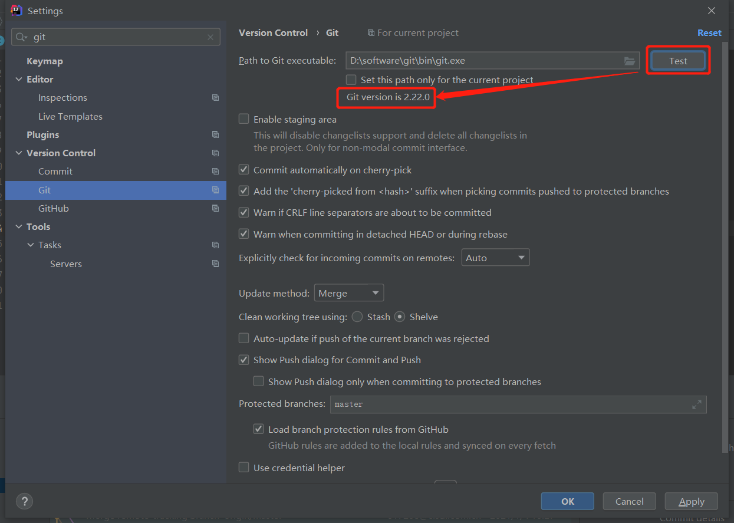Click the Cancel button
This screenshot has height=523, width=734.
(x=630, y=501)
